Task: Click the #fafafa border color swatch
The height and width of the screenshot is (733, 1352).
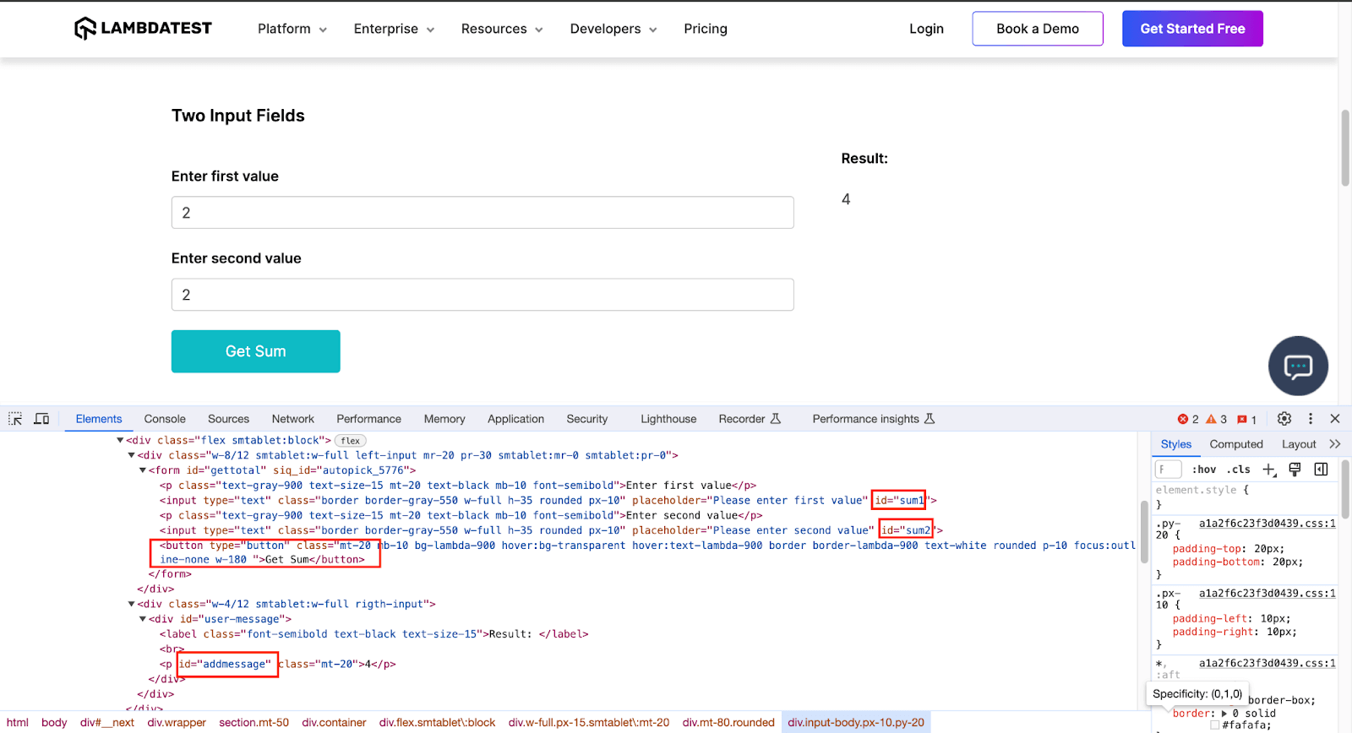Action: coord(1215,725)
